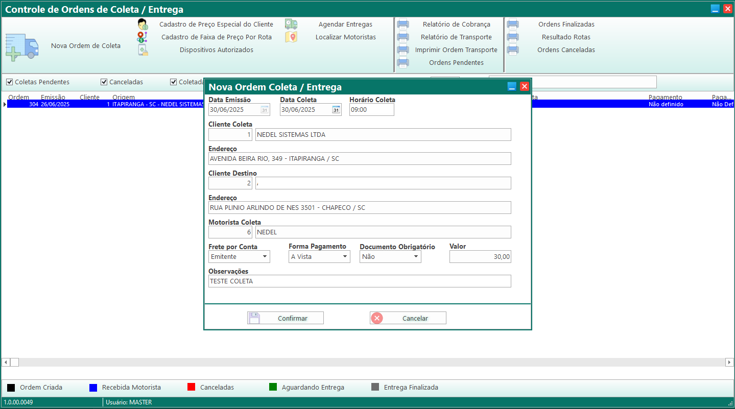Toggle the Coletadas filter checkbox
This screenshot has width=735, height=409.
tap(173, 82)
